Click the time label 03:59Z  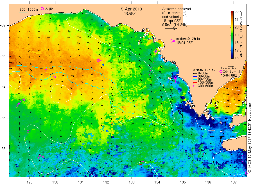[x=130, y=14]
